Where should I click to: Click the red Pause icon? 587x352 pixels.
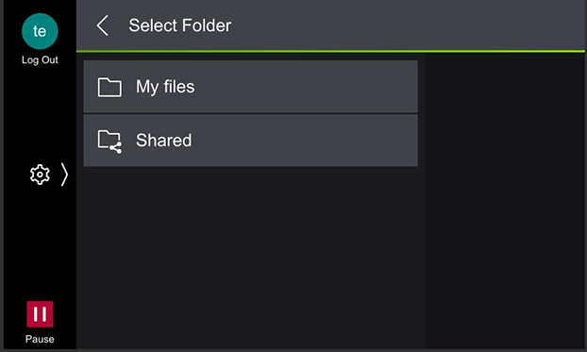[x=40, y=314]
